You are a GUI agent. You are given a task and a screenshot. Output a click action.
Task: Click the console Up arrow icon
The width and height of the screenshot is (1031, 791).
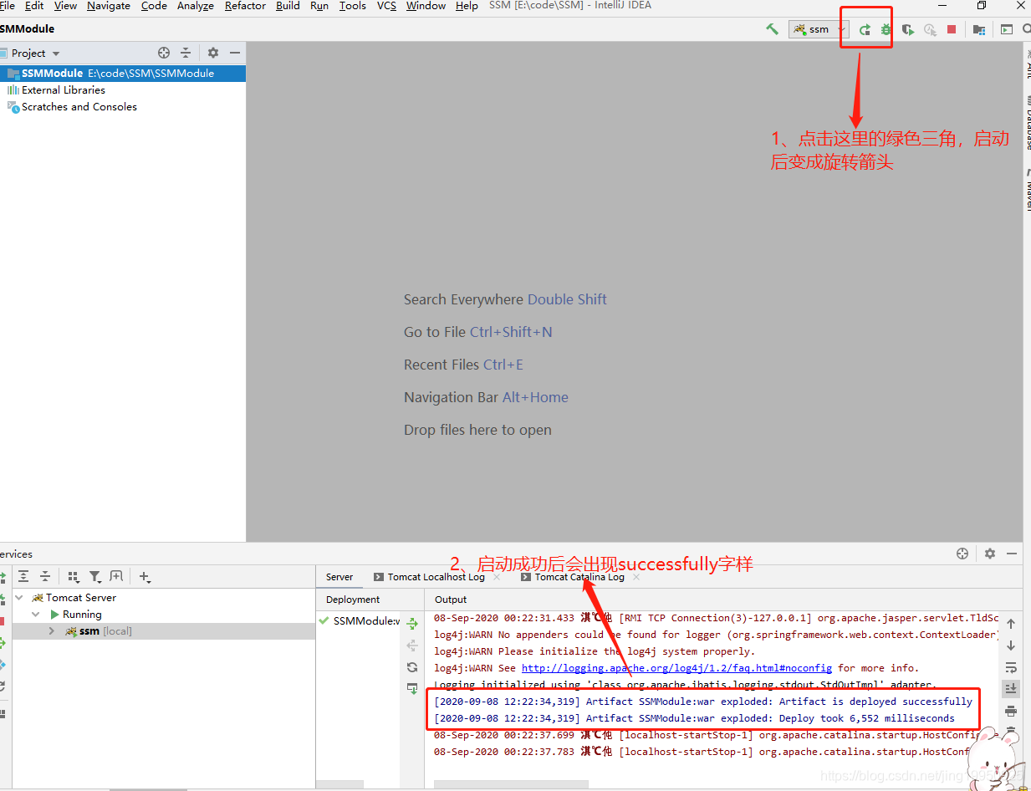click(1011, 625)
